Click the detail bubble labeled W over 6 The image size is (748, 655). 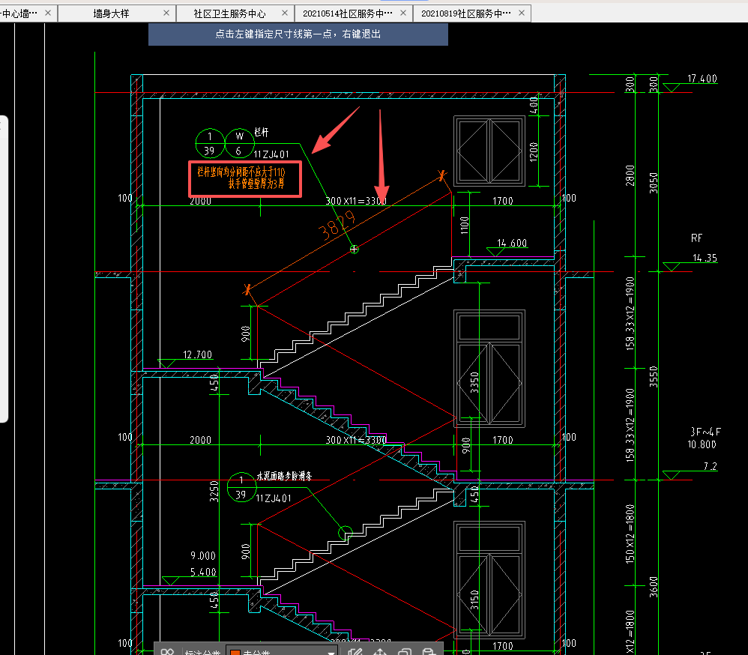tap(239, 143)
